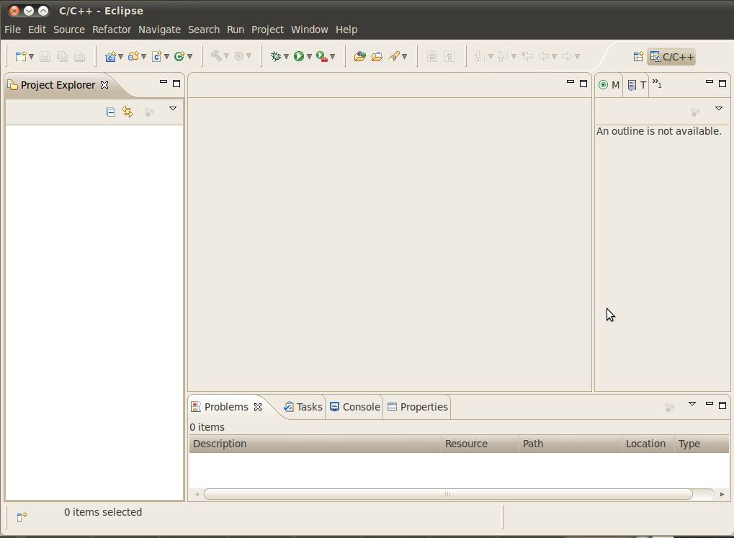734x538 pixels.
Task: Select the Project Explorer tab
Action: point(58,85)
